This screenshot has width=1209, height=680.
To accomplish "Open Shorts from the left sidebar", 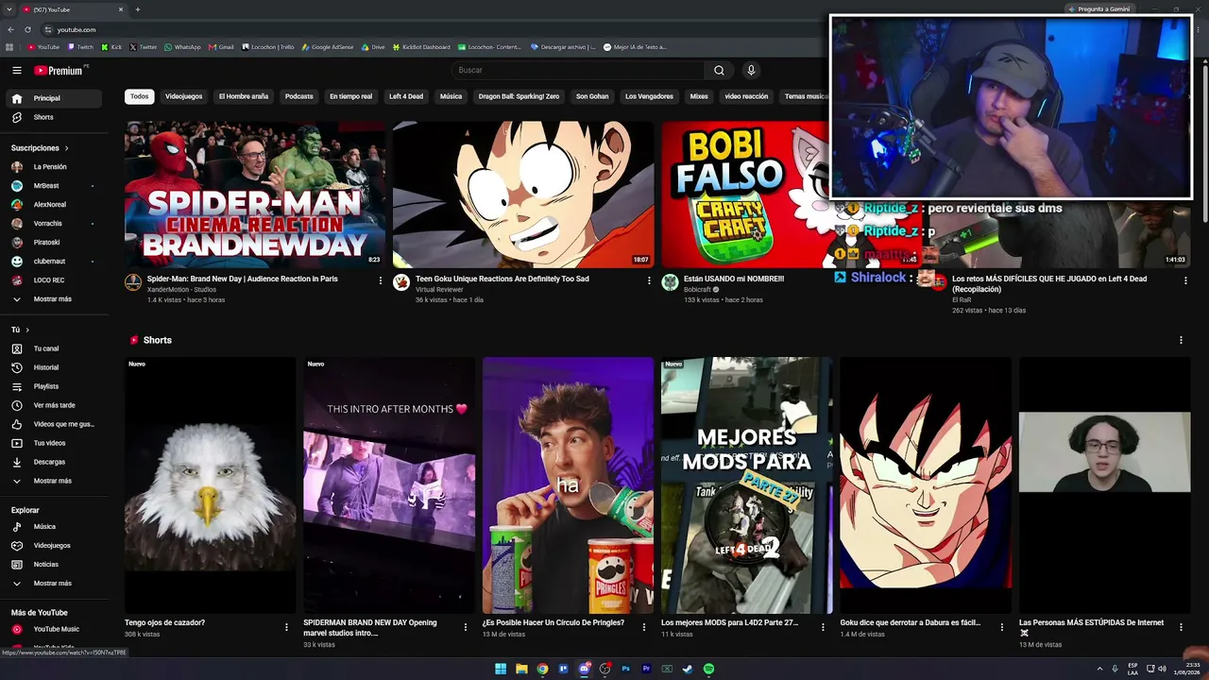I will [x=54, y=117].
